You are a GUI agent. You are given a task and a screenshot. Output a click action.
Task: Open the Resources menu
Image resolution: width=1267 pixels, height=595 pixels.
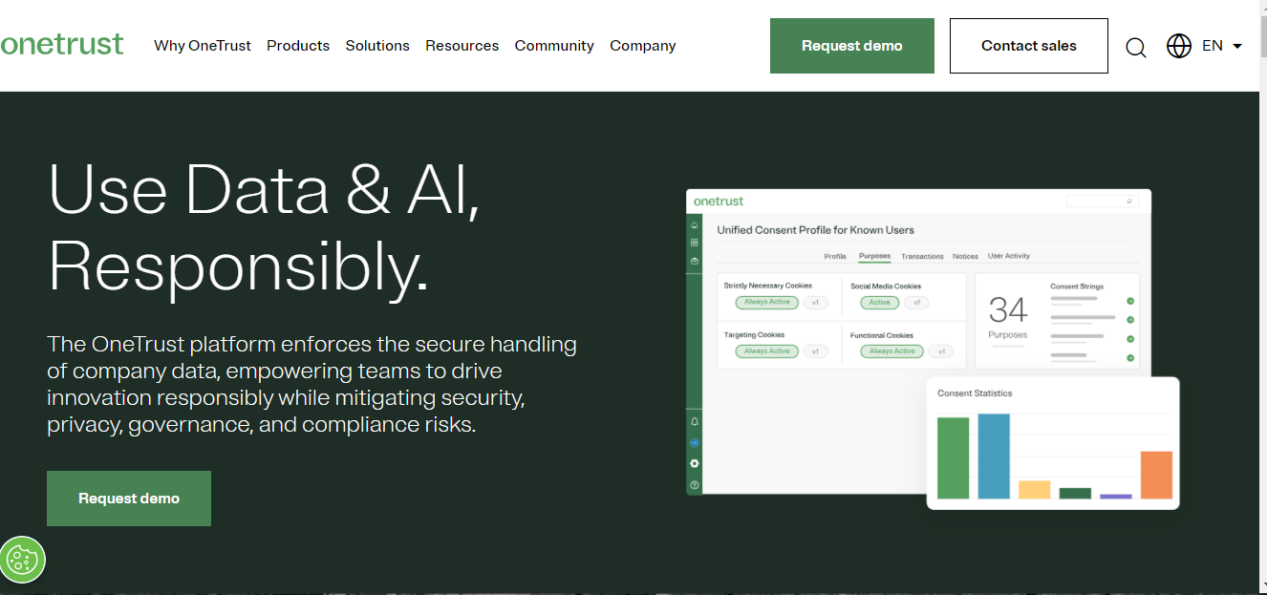(462, 46)
